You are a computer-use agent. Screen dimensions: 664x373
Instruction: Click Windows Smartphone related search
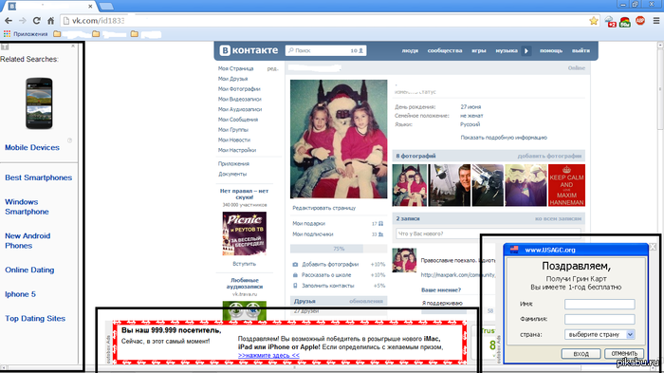pos(27,207)
